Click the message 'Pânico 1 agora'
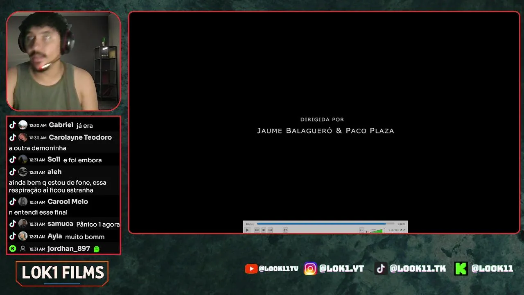This screenshot has width=524, height=295. 98,224
